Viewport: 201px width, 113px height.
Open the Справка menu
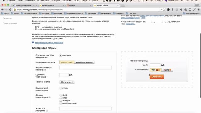pyautogui.click(x=94, y=1)
